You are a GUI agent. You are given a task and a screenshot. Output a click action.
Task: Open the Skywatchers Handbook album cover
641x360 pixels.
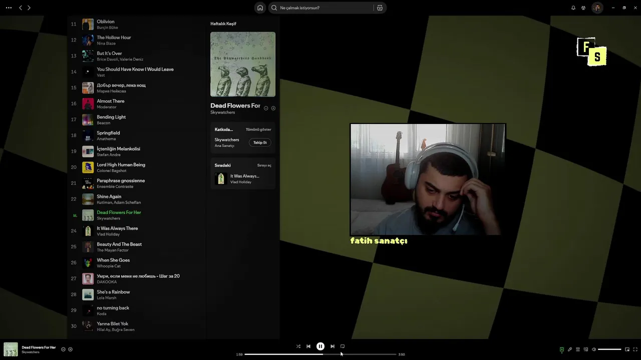pyautogui.click(x=243, y=64)
